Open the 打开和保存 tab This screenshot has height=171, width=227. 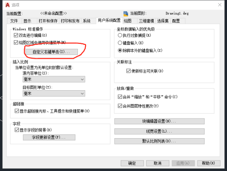pos(48,21)
